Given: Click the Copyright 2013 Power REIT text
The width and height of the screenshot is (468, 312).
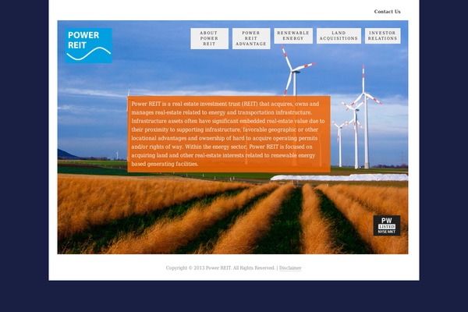Looking at the screenshot, I should [x=220, y=268].
